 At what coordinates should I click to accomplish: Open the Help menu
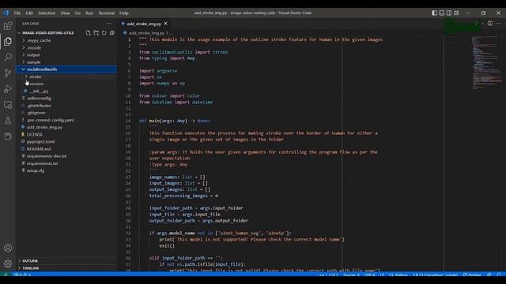coord(124,13)
